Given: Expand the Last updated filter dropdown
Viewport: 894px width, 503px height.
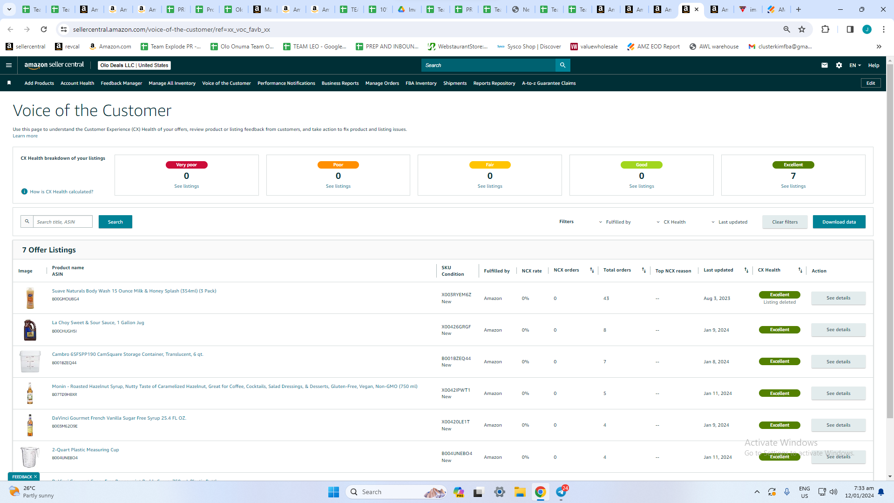Looking at the screenshot, I should [x=729, y=222].
